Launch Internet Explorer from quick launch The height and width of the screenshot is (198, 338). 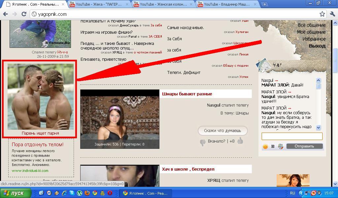[64, 193]
